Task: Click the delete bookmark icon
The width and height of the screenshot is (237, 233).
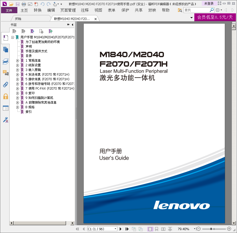Action: coord(14,31)
